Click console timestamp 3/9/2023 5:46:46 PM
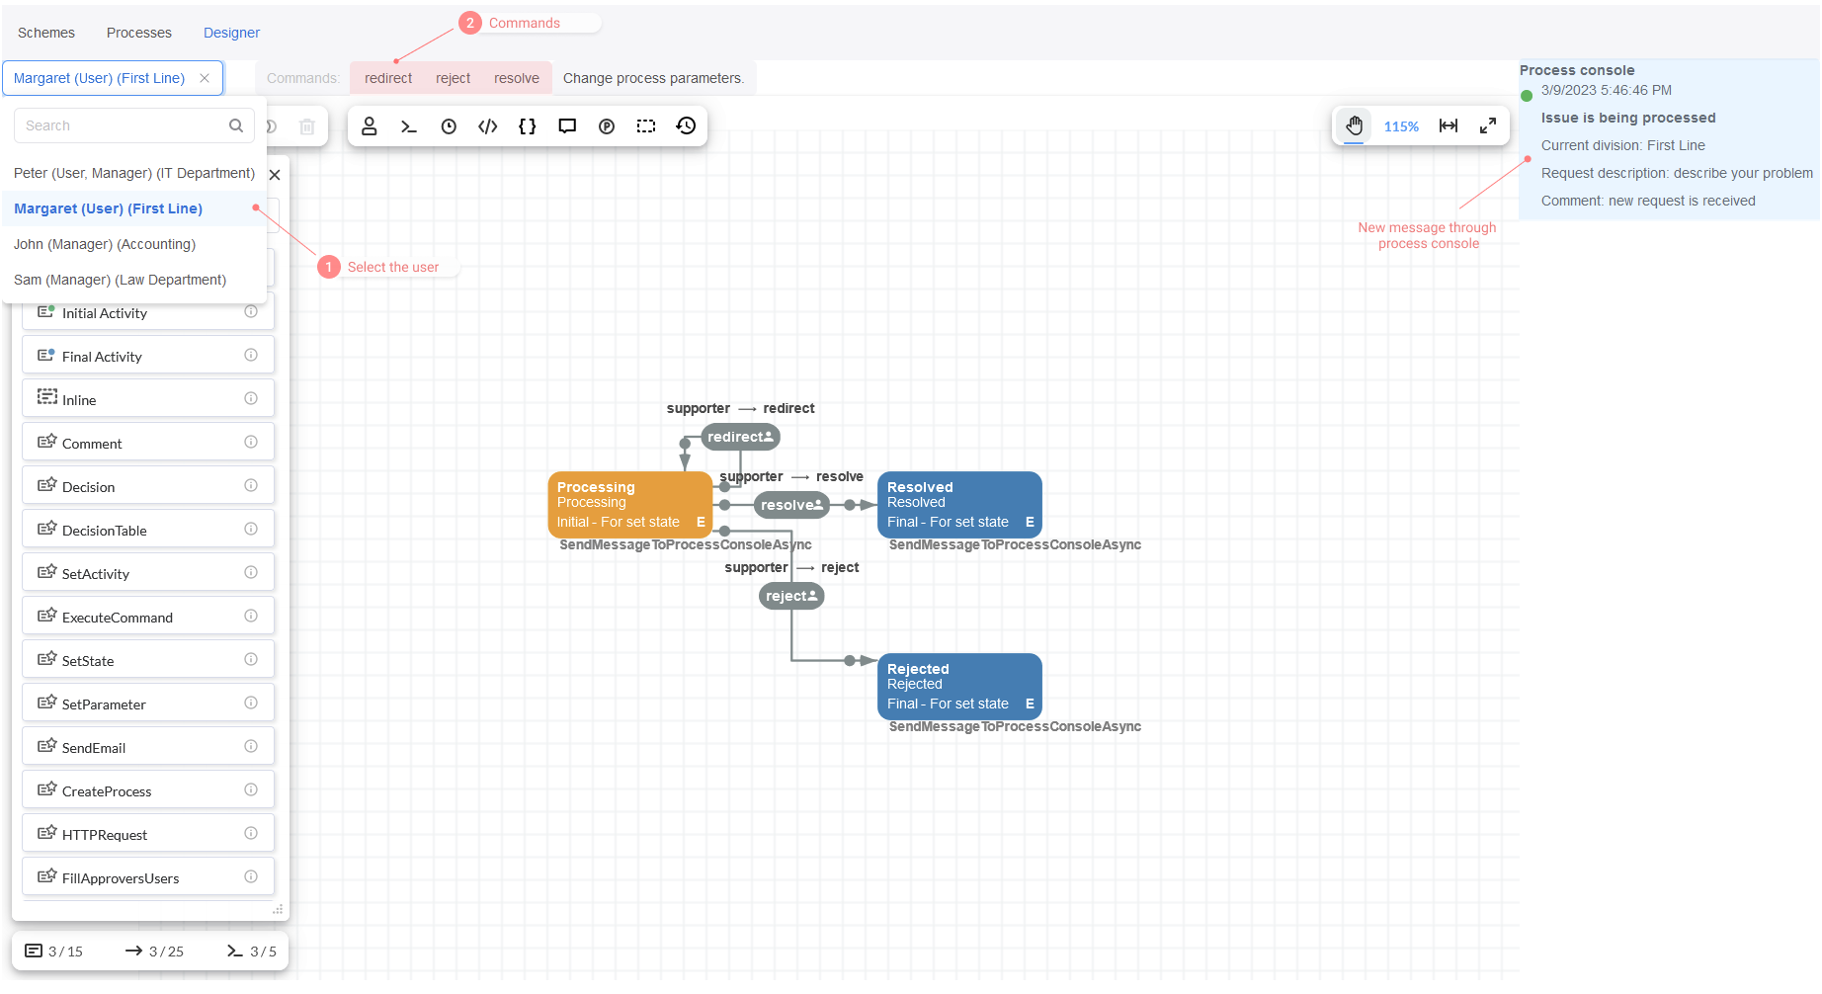The width and height of the screenshot is (1822, 994). click(x=1607, y=90)
